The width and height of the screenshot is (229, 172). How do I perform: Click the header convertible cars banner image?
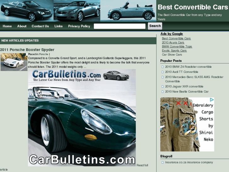[78, 11]
